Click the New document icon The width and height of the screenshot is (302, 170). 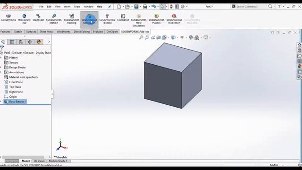click(119, 7)
